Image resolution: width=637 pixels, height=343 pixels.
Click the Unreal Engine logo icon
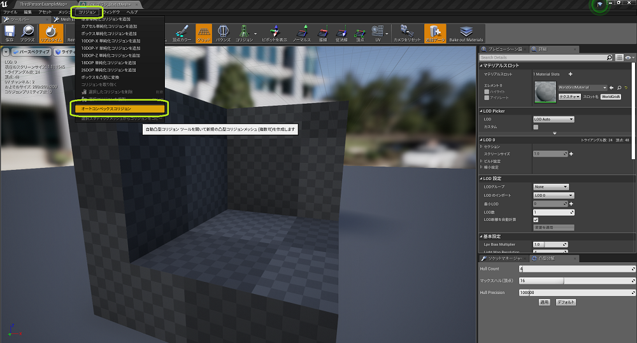click(4, 4)
